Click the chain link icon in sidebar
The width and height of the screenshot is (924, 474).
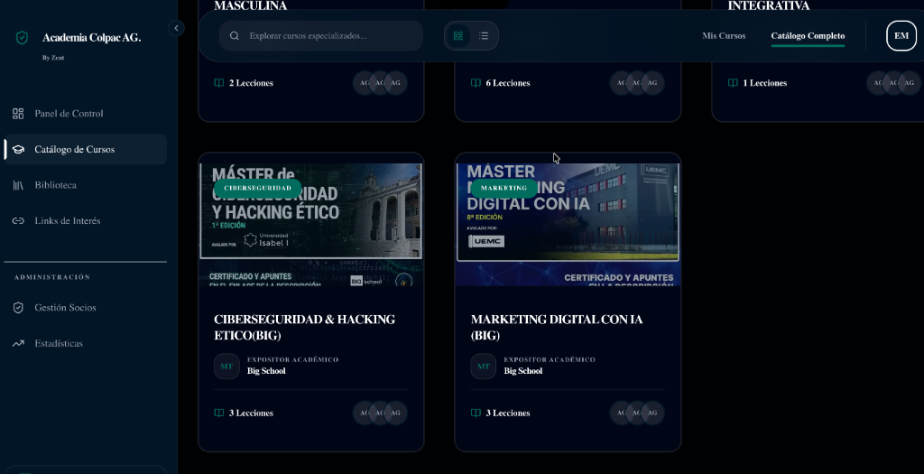coord(18,220)
